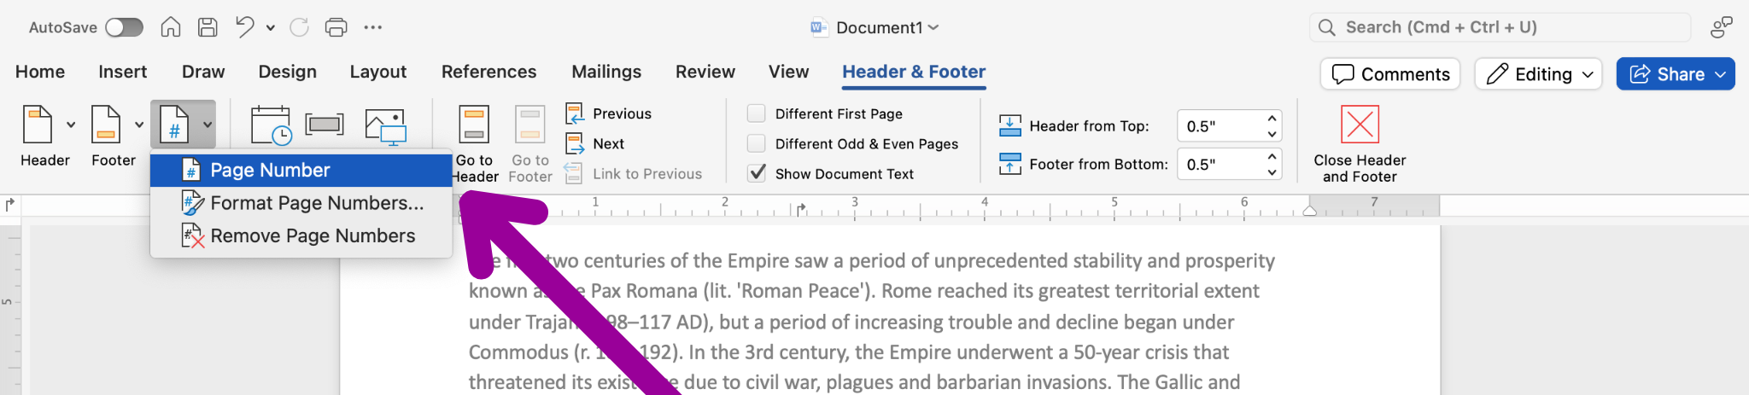
Task: Undo the last action
Action: pos(245,27)
